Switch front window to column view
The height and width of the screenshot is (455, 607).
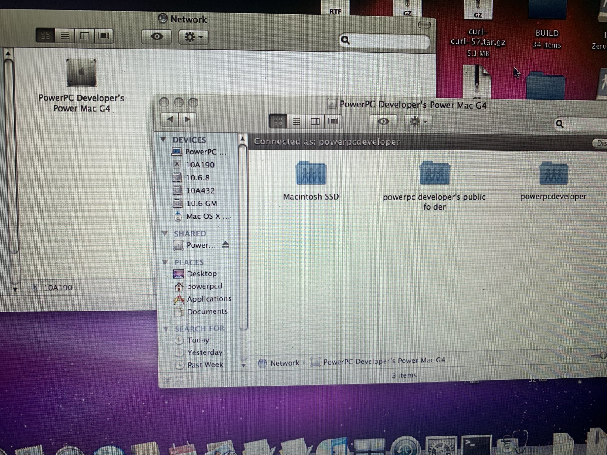click(315, 122)
